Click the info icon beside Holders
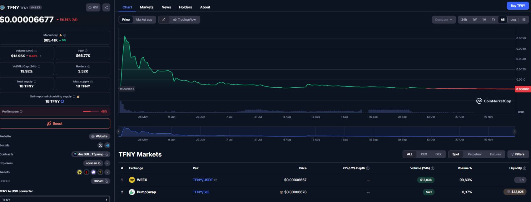 [x=89, y=67]
